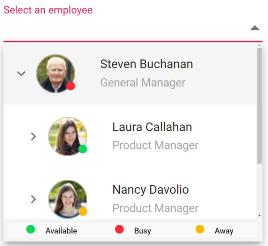Expand the Nancy Davolio tree node
268x246 pixels.
(x=33, y=199)
